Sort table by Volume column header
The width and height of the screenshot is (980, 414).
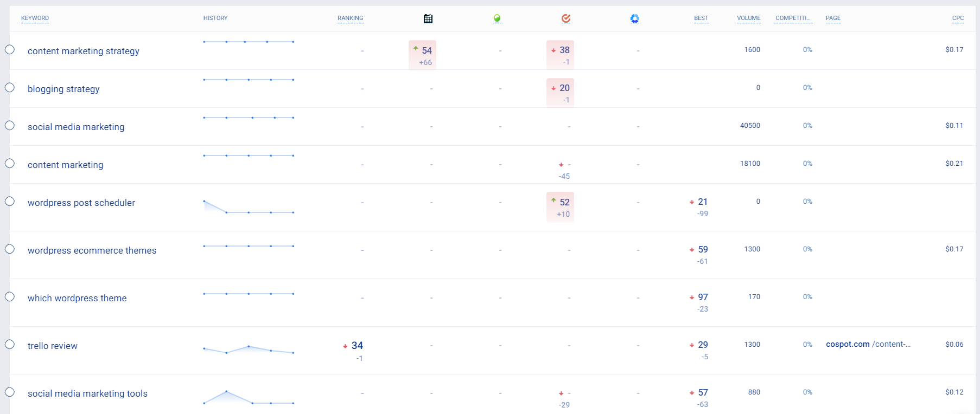(748, 18)
